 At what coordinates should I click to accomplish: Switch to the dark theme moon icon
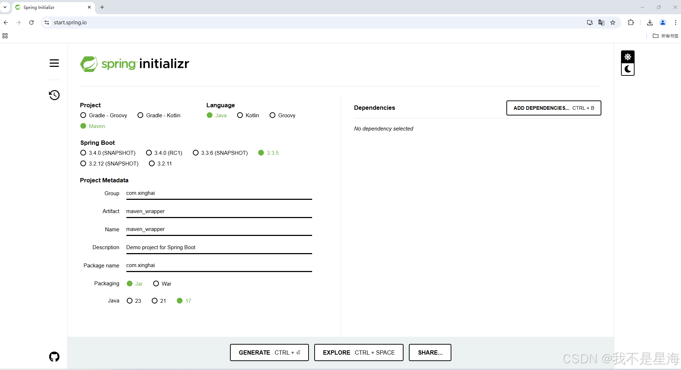628,69
